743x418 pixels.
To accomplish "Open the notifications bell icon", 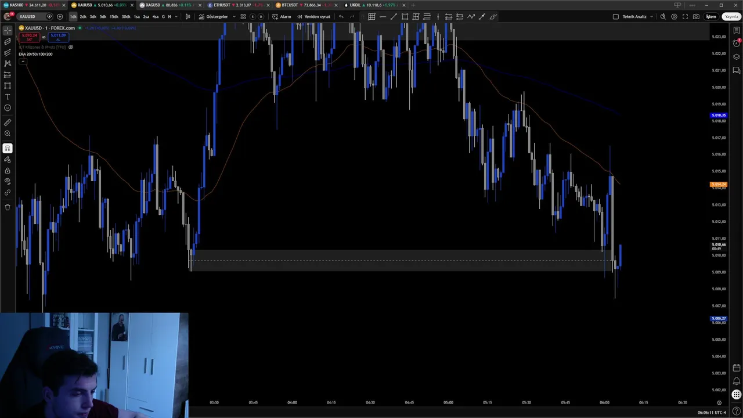I will (737, 381).
